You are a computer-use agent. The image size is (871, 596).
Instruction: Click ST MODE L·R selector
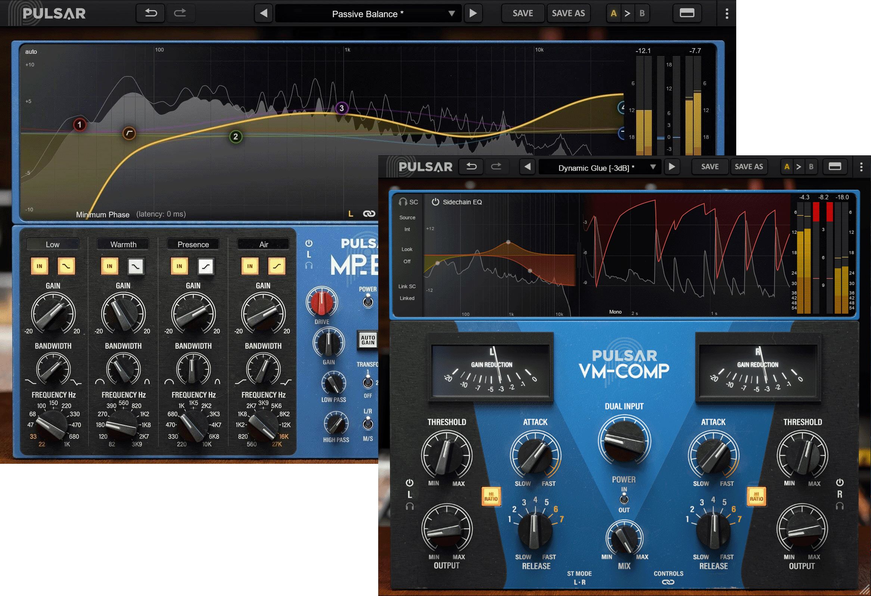(x=579, y=582)
